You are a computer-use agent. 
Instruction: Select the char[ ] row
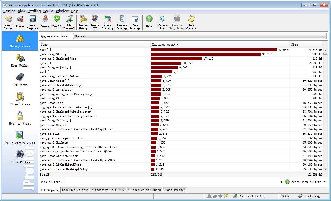[x=181, y=50]
